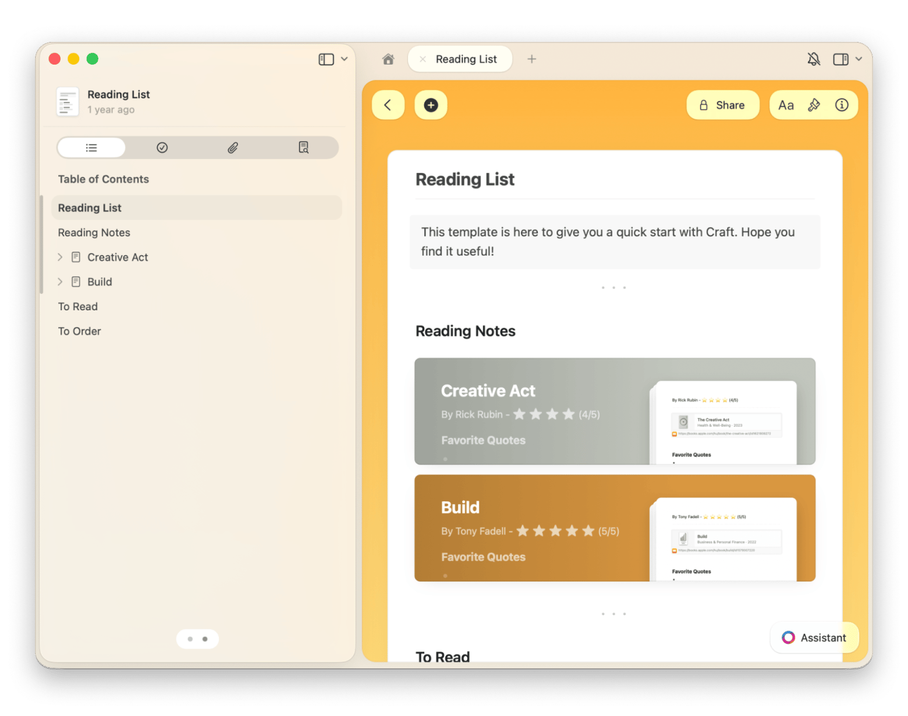Toggle the left sidebar icon
The image size is (908, 716).
tap(326, 59)
